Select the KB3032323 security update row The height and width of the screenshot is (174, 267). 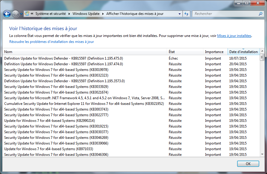131,75
